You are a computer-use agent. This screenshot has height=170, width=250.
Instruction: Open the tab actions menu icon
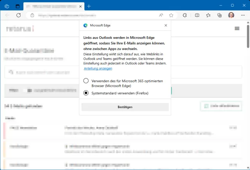[x=17, y=6]
